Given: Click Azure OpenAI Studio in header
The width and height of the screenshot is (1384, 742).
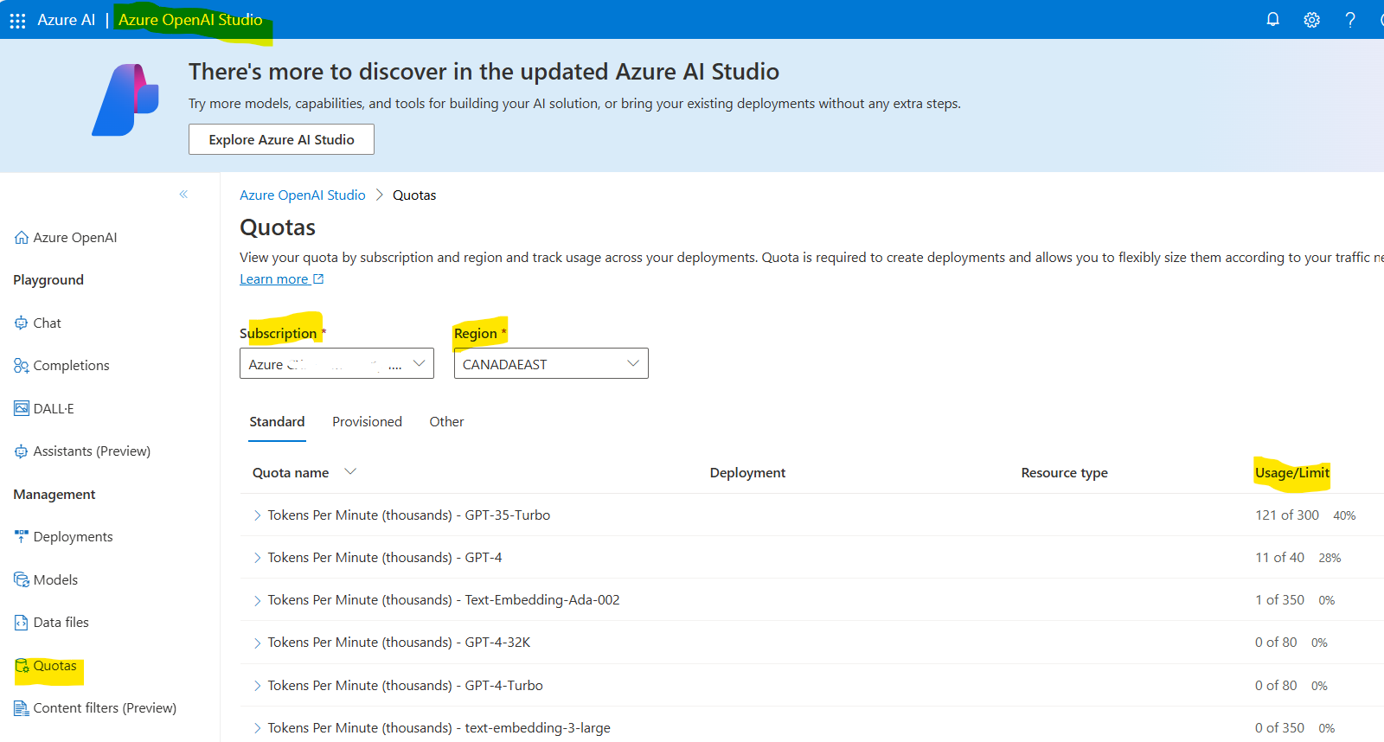Looking at the screenshot, I should 190,20.
